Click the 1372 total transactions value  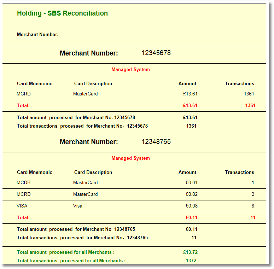(x=191, y=261)
